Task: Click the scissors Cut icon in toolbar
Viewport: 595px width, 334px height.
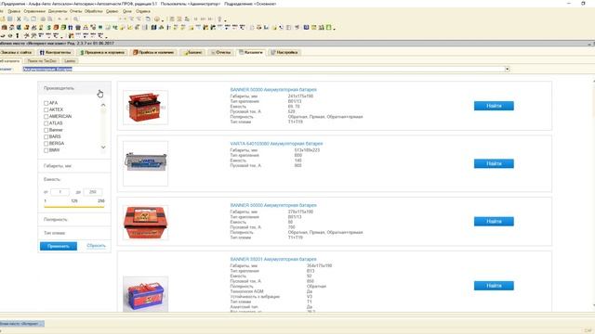Action: tap(19, 19)
